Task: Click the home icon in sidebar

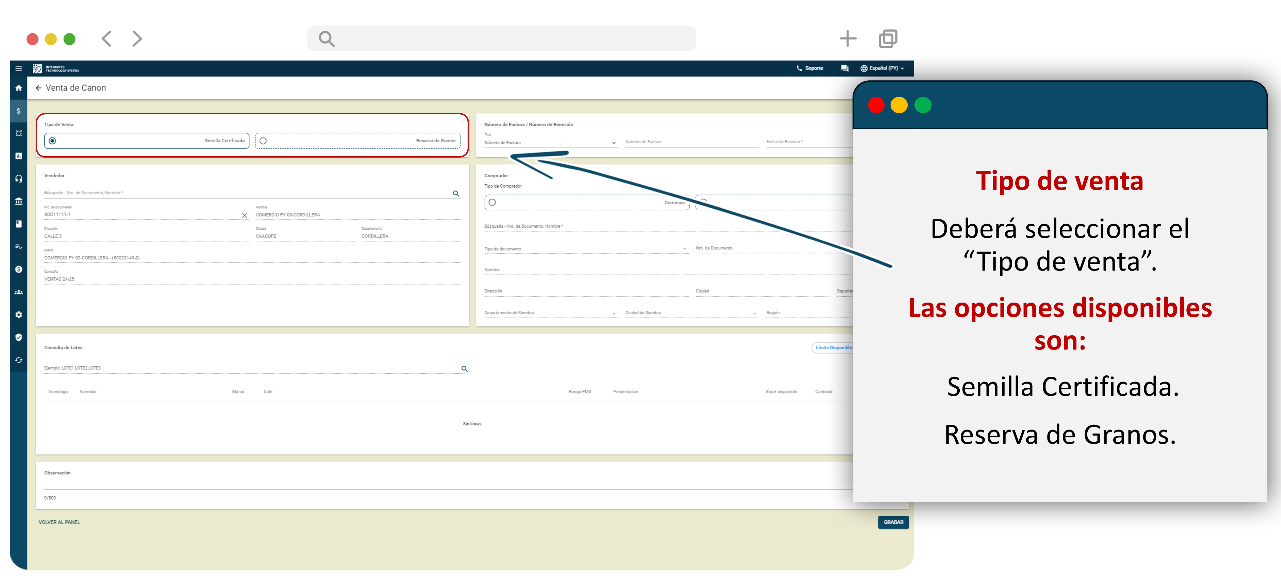Action: (x=18, y=88)
